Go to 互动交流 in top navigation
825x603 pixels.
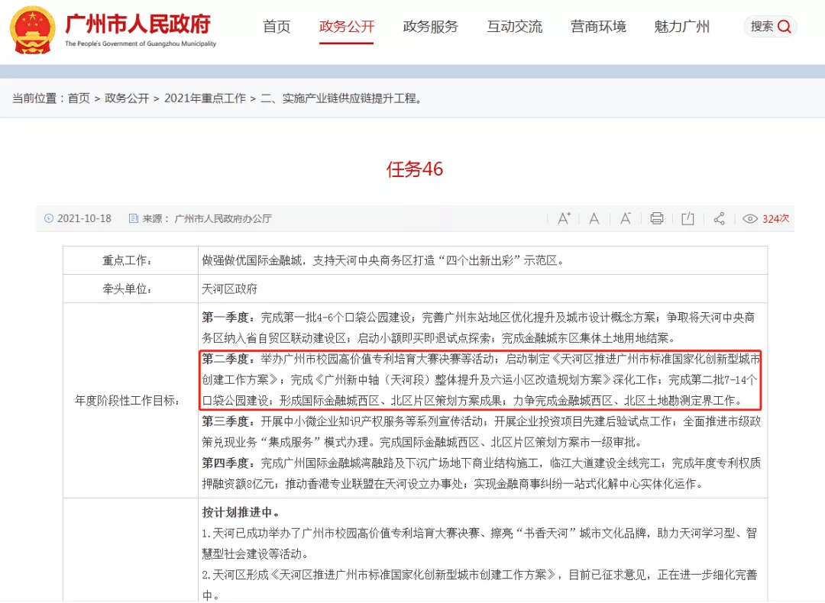[515, 26]
